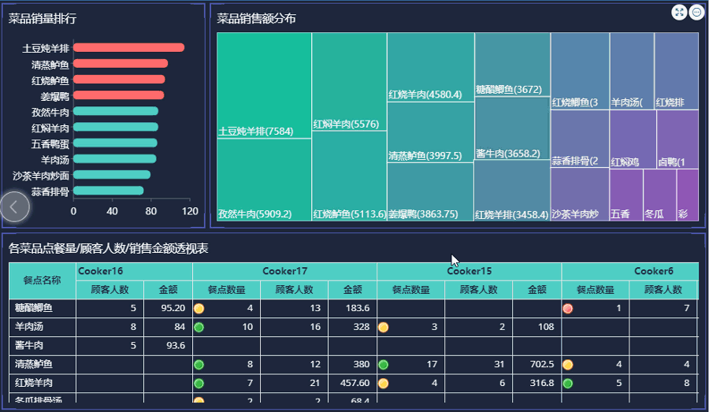709x412 pixels.
Task: Click yellow indicator in 糖醋鲫鱼 Cooker17 cell
Action: click(x=199, y=308)
